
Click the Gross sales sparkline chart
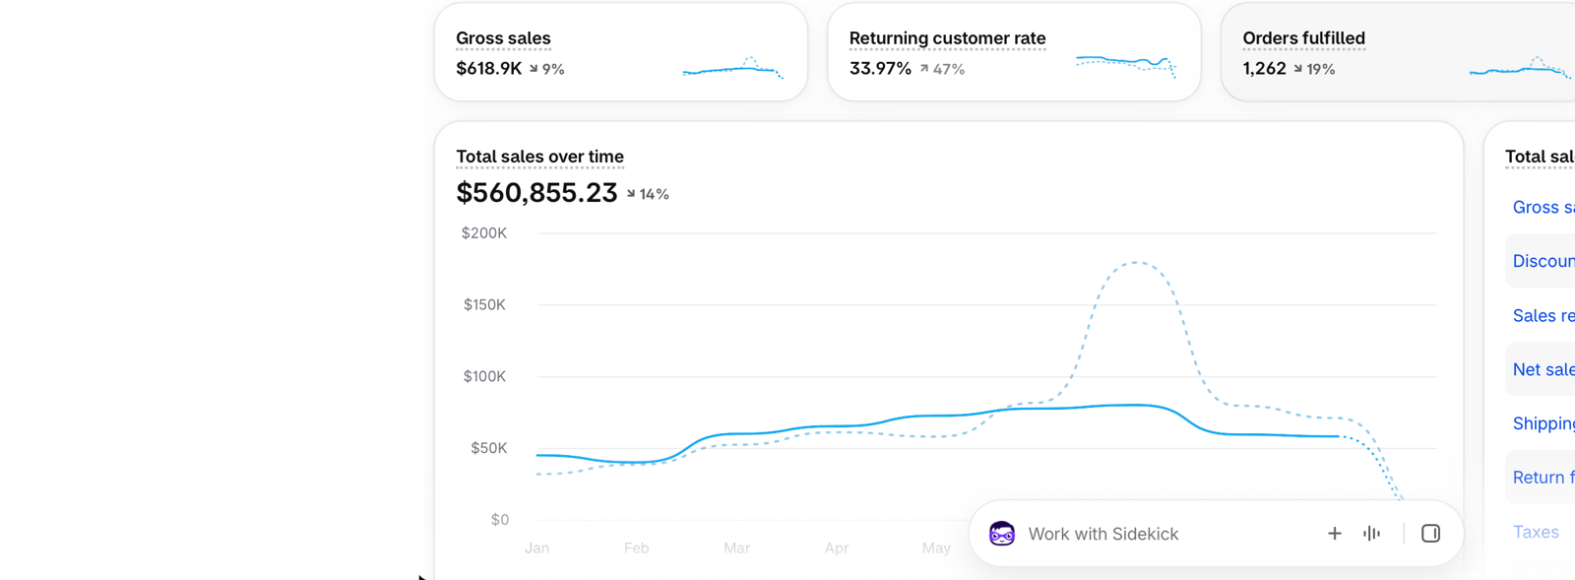[732, 68]
